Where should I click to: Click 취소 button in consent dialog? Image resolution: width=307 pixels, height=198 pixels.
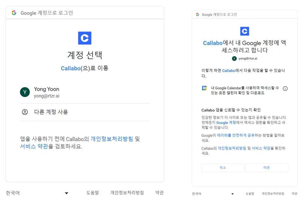tap(223, 168)
